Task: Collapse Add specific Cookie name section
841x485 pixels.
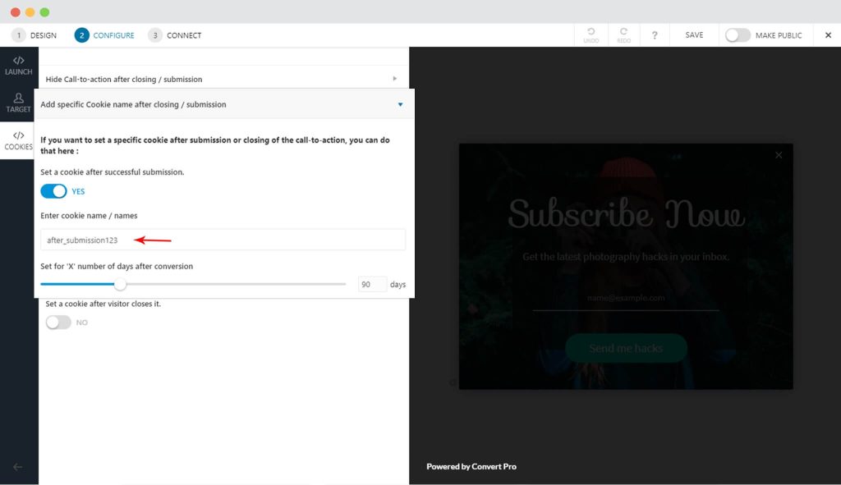Action: [224, 104]
